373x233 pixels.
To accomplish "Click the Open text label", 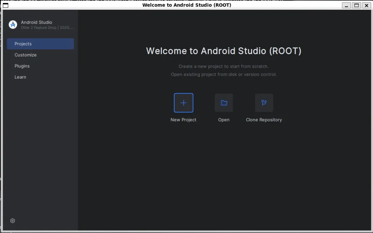I will coord(224,120).
